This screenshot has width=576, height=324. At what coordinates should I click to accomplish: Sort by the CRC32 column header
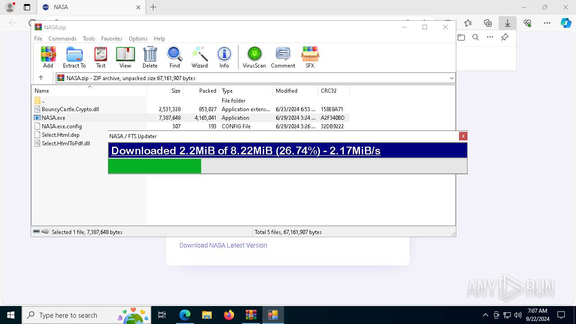[334, 90]
